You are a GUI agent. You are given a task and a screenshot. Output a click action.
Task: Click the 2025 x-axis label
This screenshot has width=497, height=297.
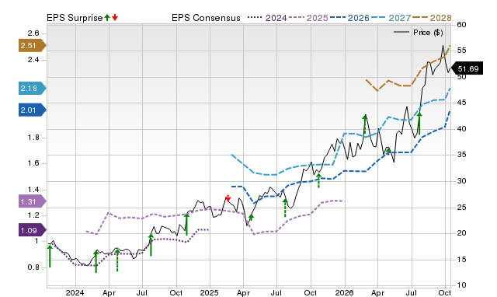[209, 292]
